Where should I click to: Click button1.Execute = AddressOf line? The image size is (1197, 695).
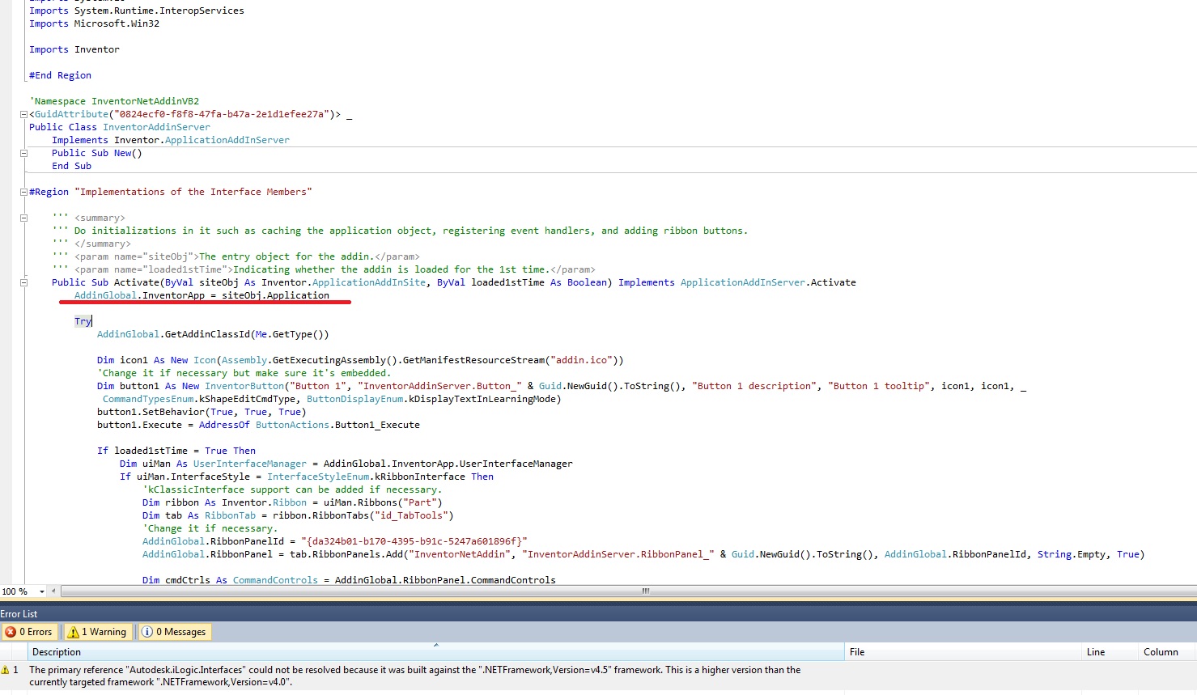pyautogui.click(x=258, y=425)
